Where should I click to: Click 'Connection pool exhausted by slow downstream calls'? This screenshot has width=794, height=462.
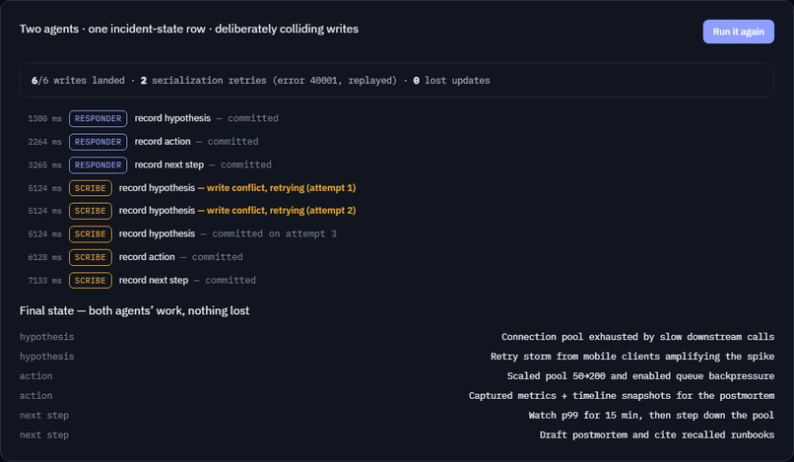[x=637, y=336]
